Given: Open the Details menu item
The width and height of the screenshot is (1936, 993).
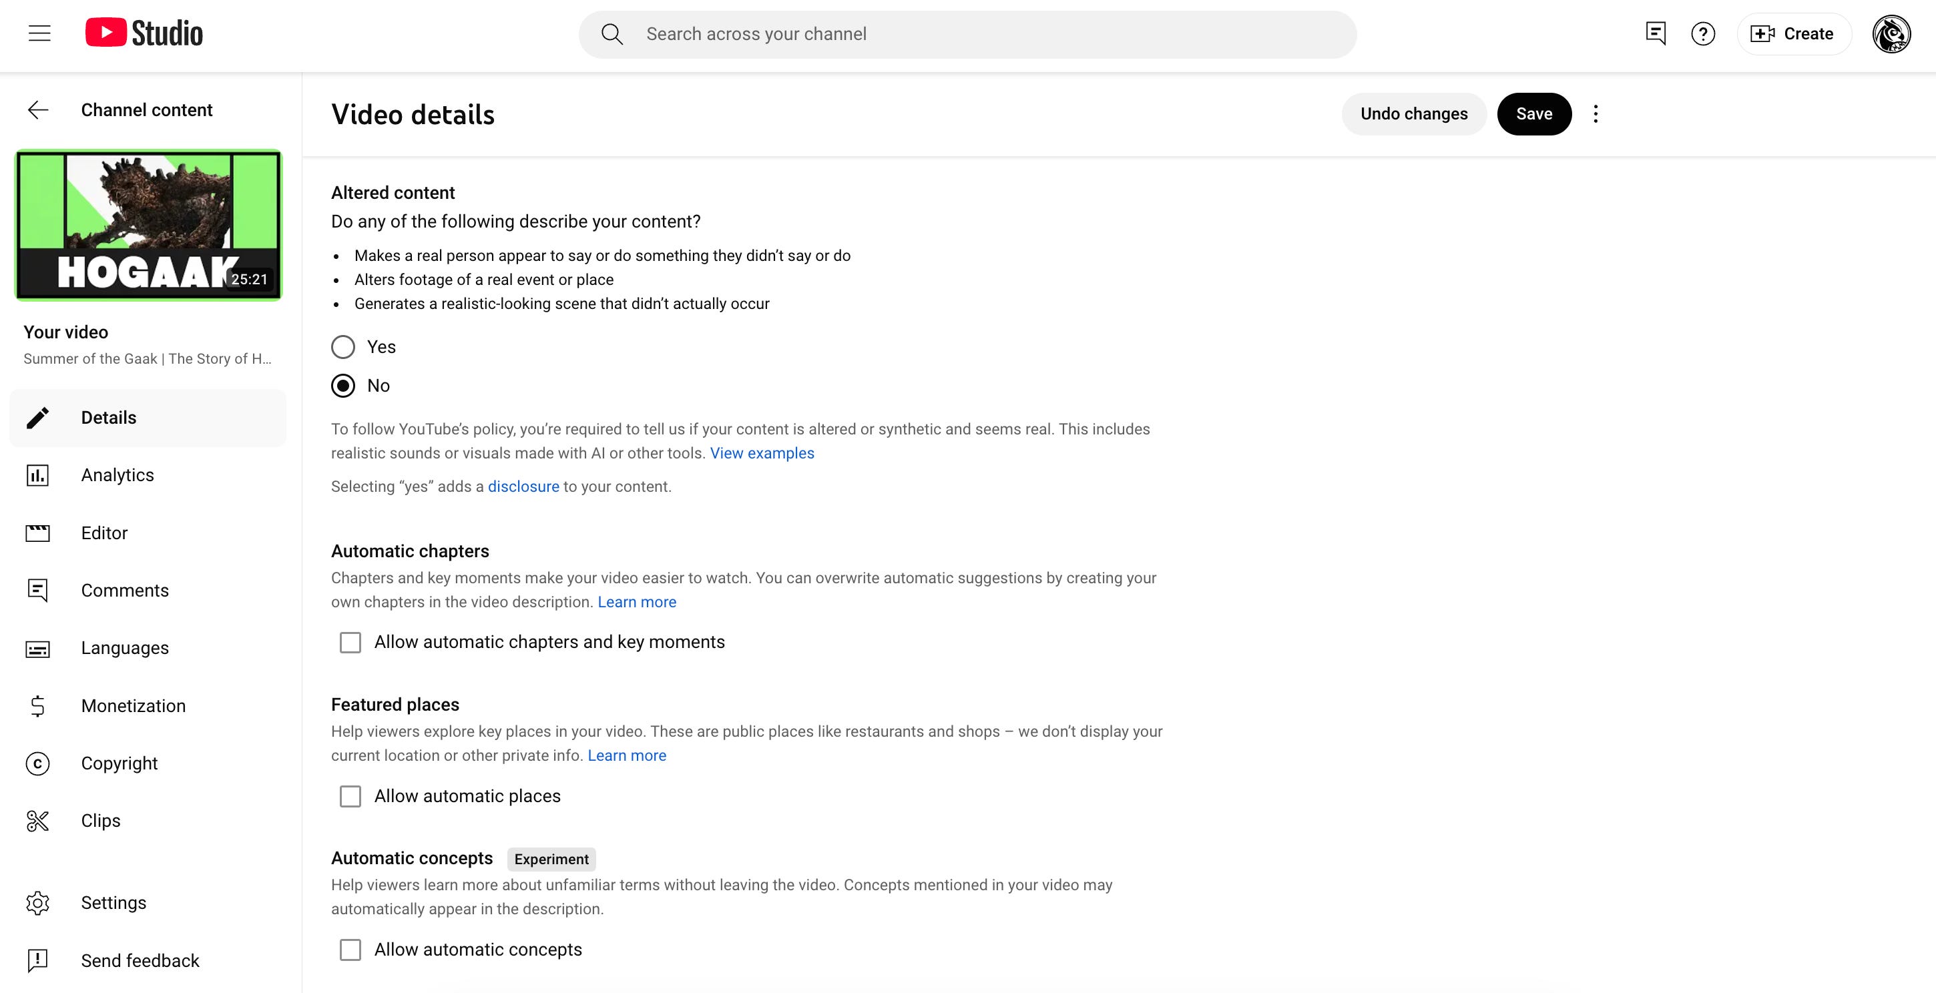Looking at the screenshot, I should [x=148, y=418].
